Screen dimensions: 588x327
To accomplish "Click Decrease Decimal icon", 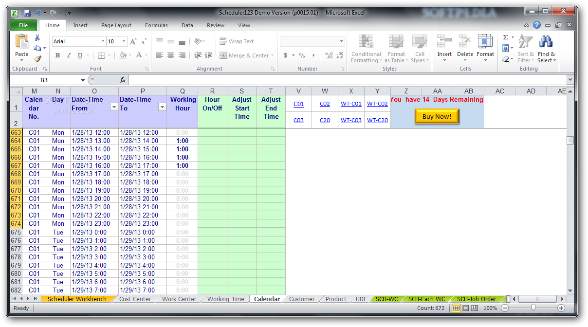I will pyautogui.click(x=340, y=55).
